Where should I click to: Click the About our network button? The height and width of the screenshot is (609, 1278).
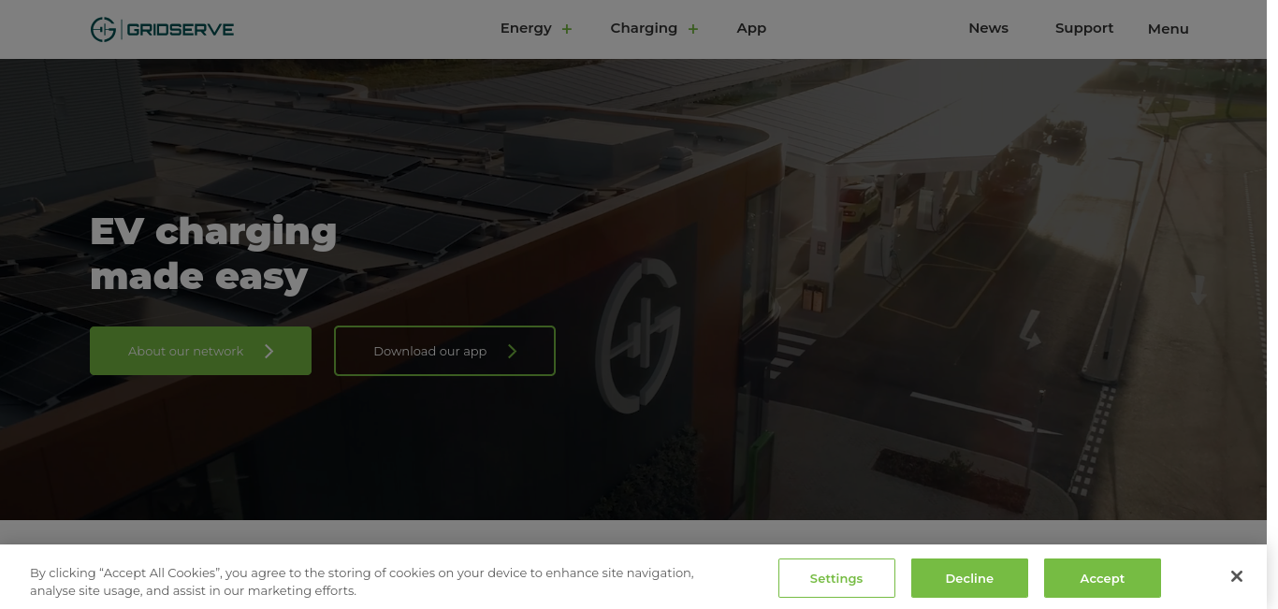[200, 351]
